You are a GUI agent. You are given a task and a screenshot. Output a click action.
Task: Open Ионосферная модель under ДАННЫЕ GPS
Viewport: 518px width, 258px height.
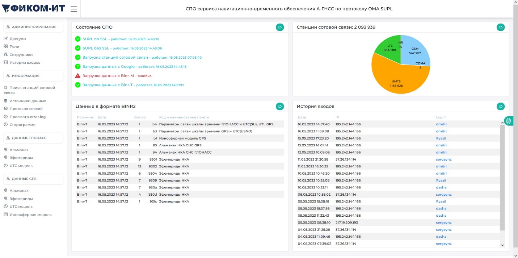click(30, 215)
